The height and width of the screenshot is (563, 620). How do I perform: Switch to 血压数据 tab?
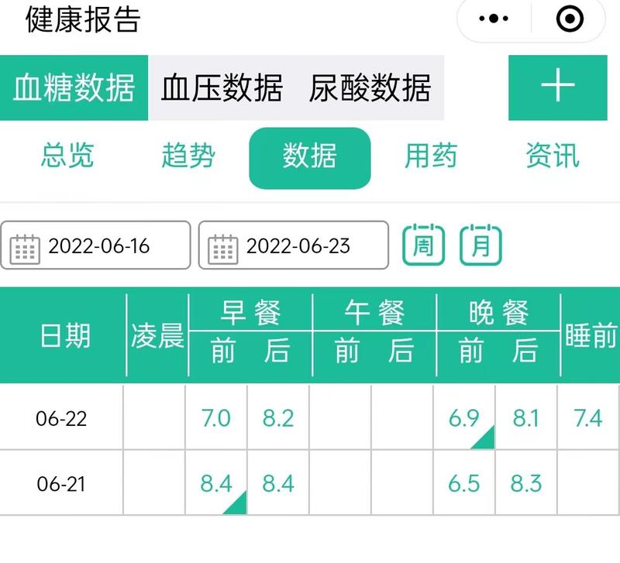[x=222, y=88]
